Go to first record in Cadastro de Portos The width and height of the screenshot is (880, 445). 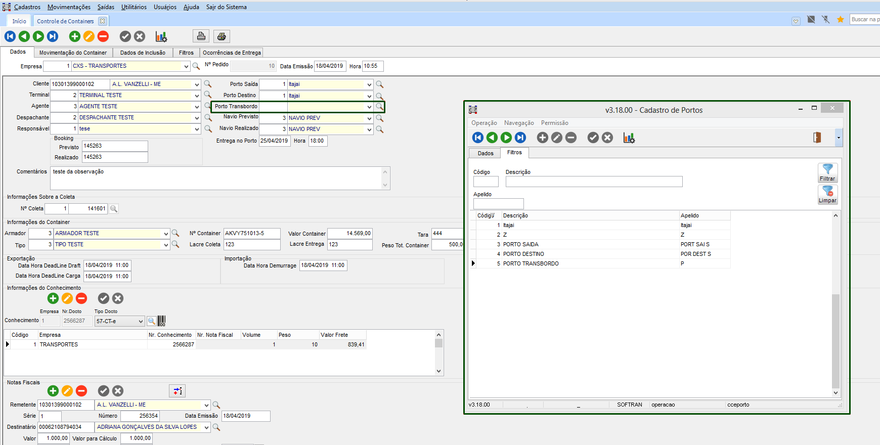click(478, 138)
